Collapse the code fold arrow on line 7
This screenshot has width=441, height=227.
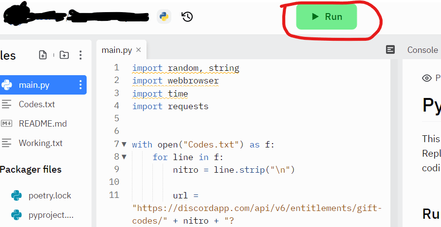tap(124, 144)
